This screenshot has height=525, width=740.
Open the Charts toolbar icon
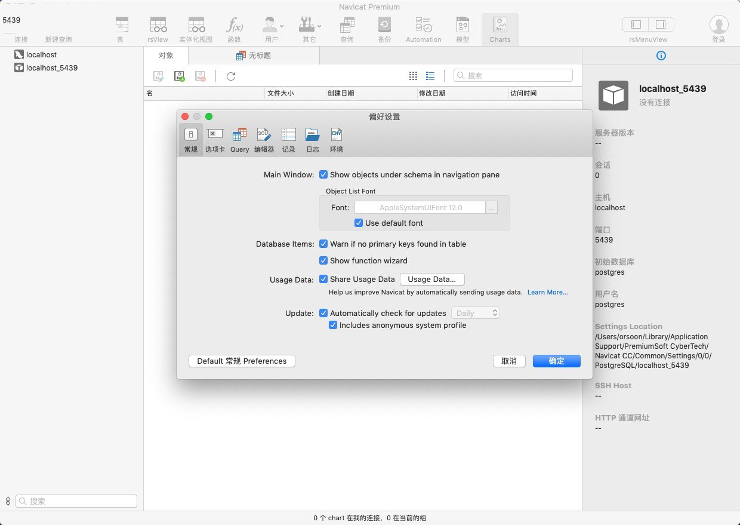point(500,24)
